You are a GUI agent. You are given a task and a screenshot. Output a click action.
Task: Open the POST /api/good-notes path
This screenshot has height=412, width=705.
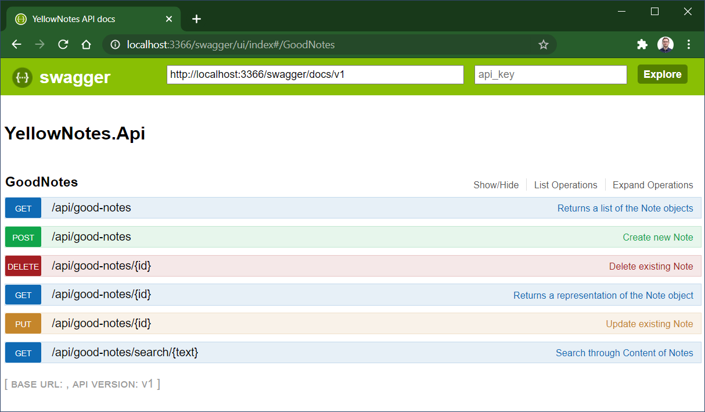pos(91,237)
